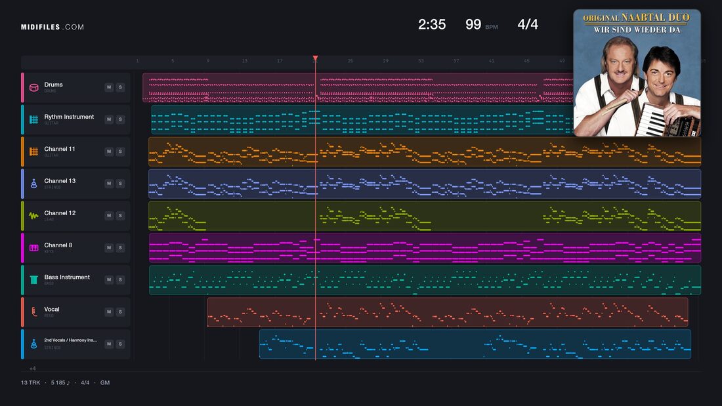
Task: Mute the Drums track
Action: click(109, 87)
